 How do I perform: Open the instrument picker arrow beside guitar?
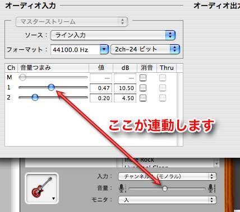click(54, 199)
